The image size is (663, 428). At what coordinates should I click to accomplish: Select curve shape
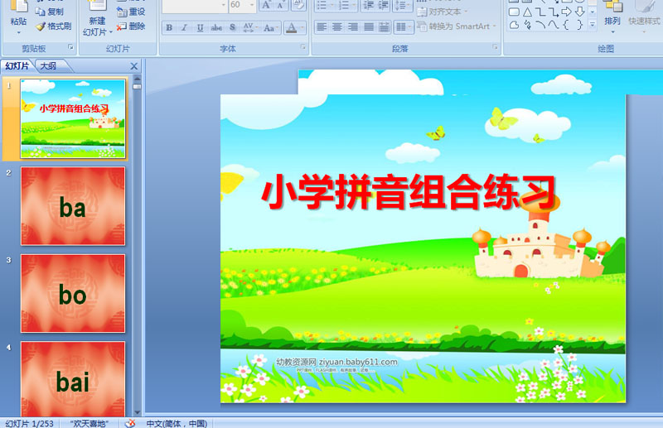pyautogui.click(x=553, y=26)
